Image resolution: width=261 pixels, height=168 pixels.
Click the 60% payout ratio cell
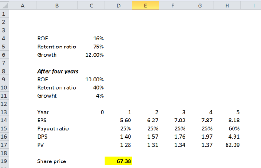(x=234, y=128)
